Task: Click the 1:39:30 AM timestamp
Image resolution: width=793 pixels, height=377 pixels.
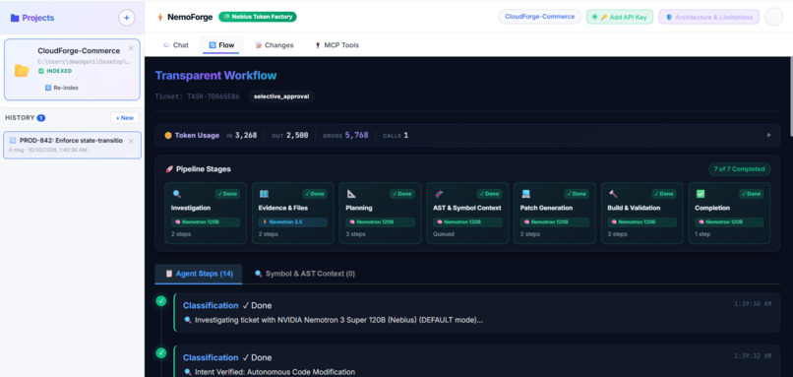Action: coord(753,304)
